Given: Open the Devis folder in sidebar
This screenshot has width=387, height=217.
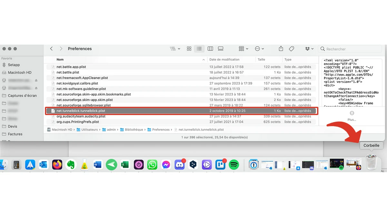Looking at the screenshot, I should click(13, 126).
